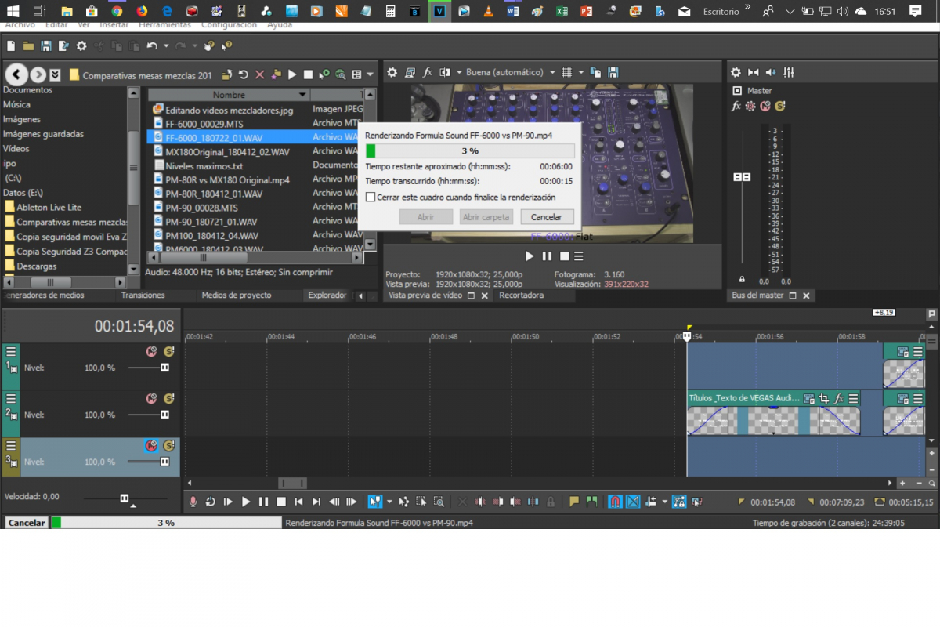Check 'Cerrar este cuadro cuando finalice' checkbox
The image size is (940, 627).
(x=371, y=198)
